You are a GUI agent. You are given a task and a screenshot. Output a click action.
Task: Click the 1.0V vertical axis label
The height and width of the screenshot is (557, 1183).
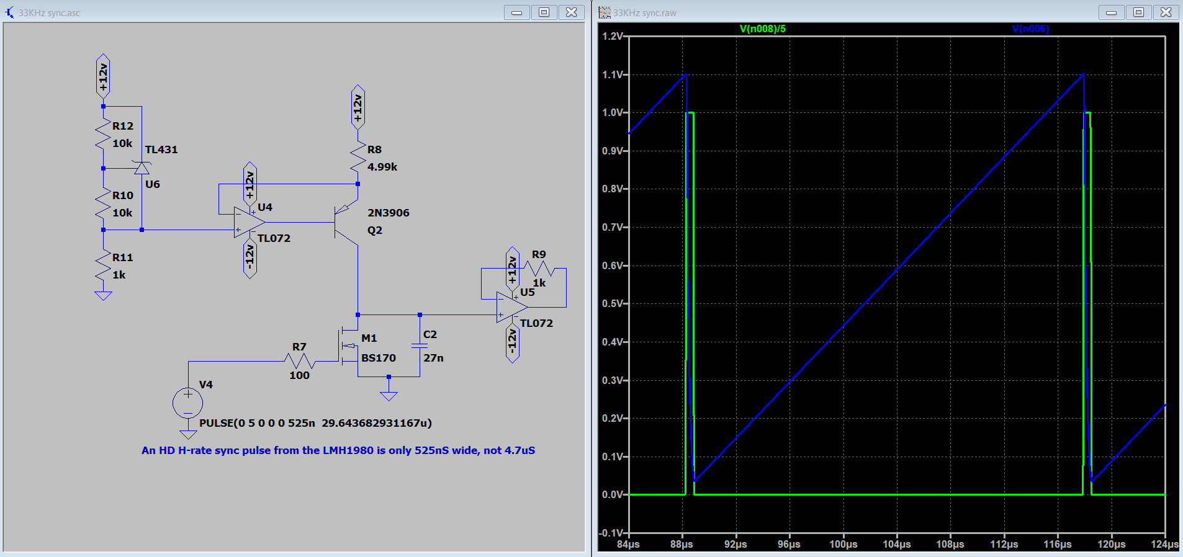[x=613, y=112]
